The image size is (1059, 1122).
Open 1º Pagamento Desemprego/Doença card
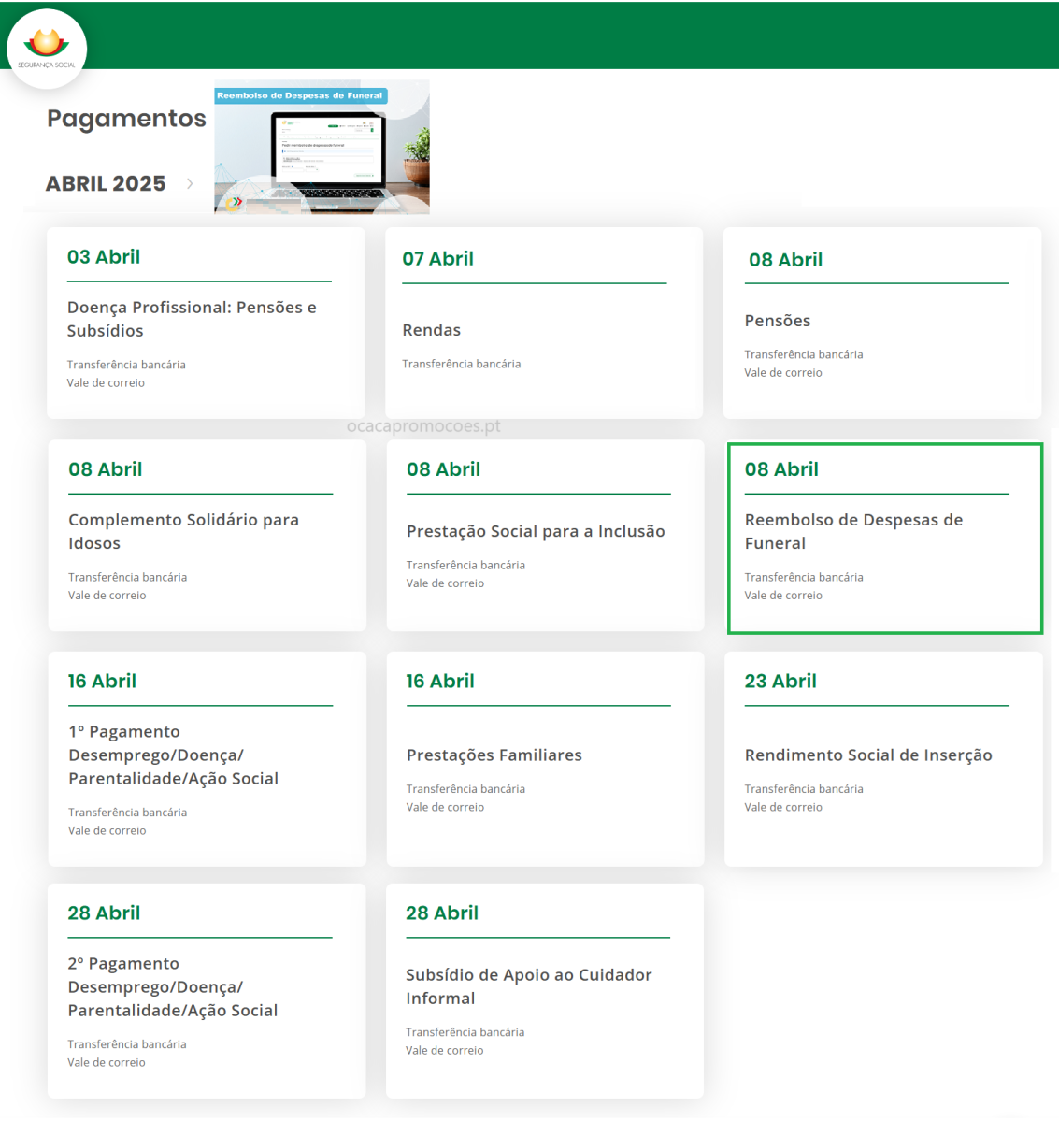click(208, 759)
